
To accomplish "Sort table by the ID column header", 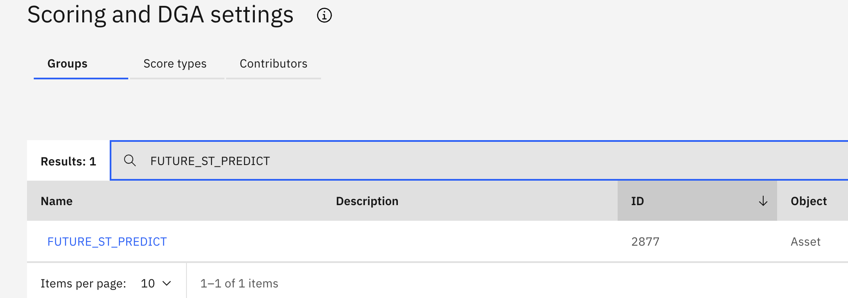I will click(697, 201).
